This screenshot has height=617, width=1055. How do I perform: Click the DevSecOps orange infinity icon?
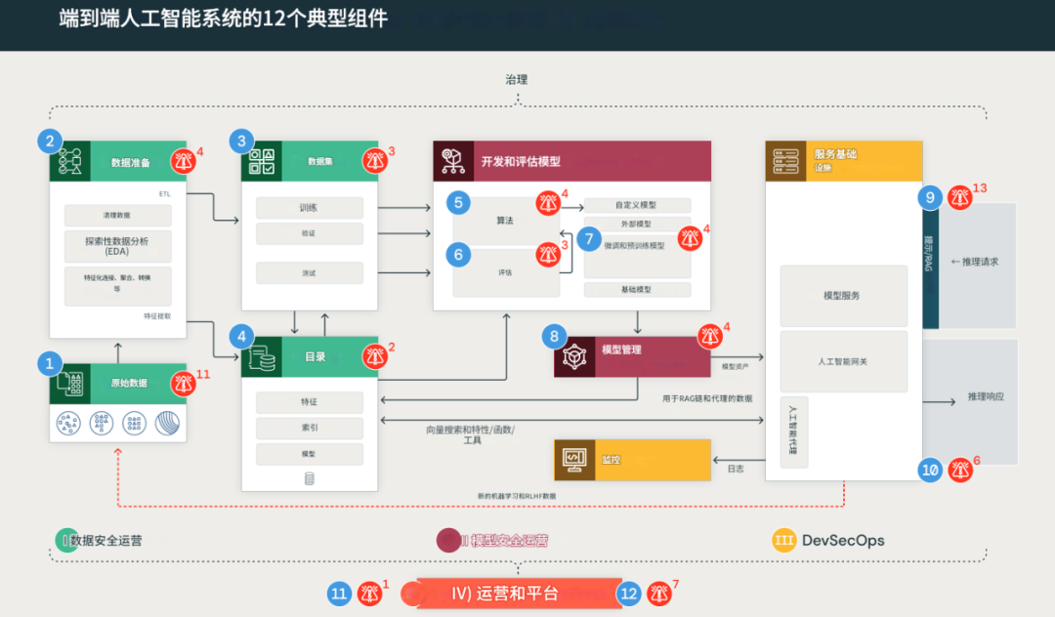click(785, 539)
